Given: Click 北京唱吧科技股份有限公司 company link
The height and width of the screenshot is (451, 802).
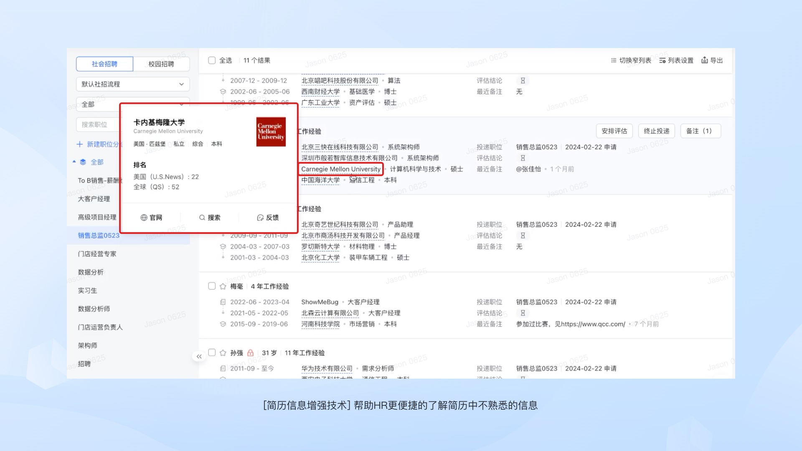Looking at the screenshot, I should (x=340, y=81).
